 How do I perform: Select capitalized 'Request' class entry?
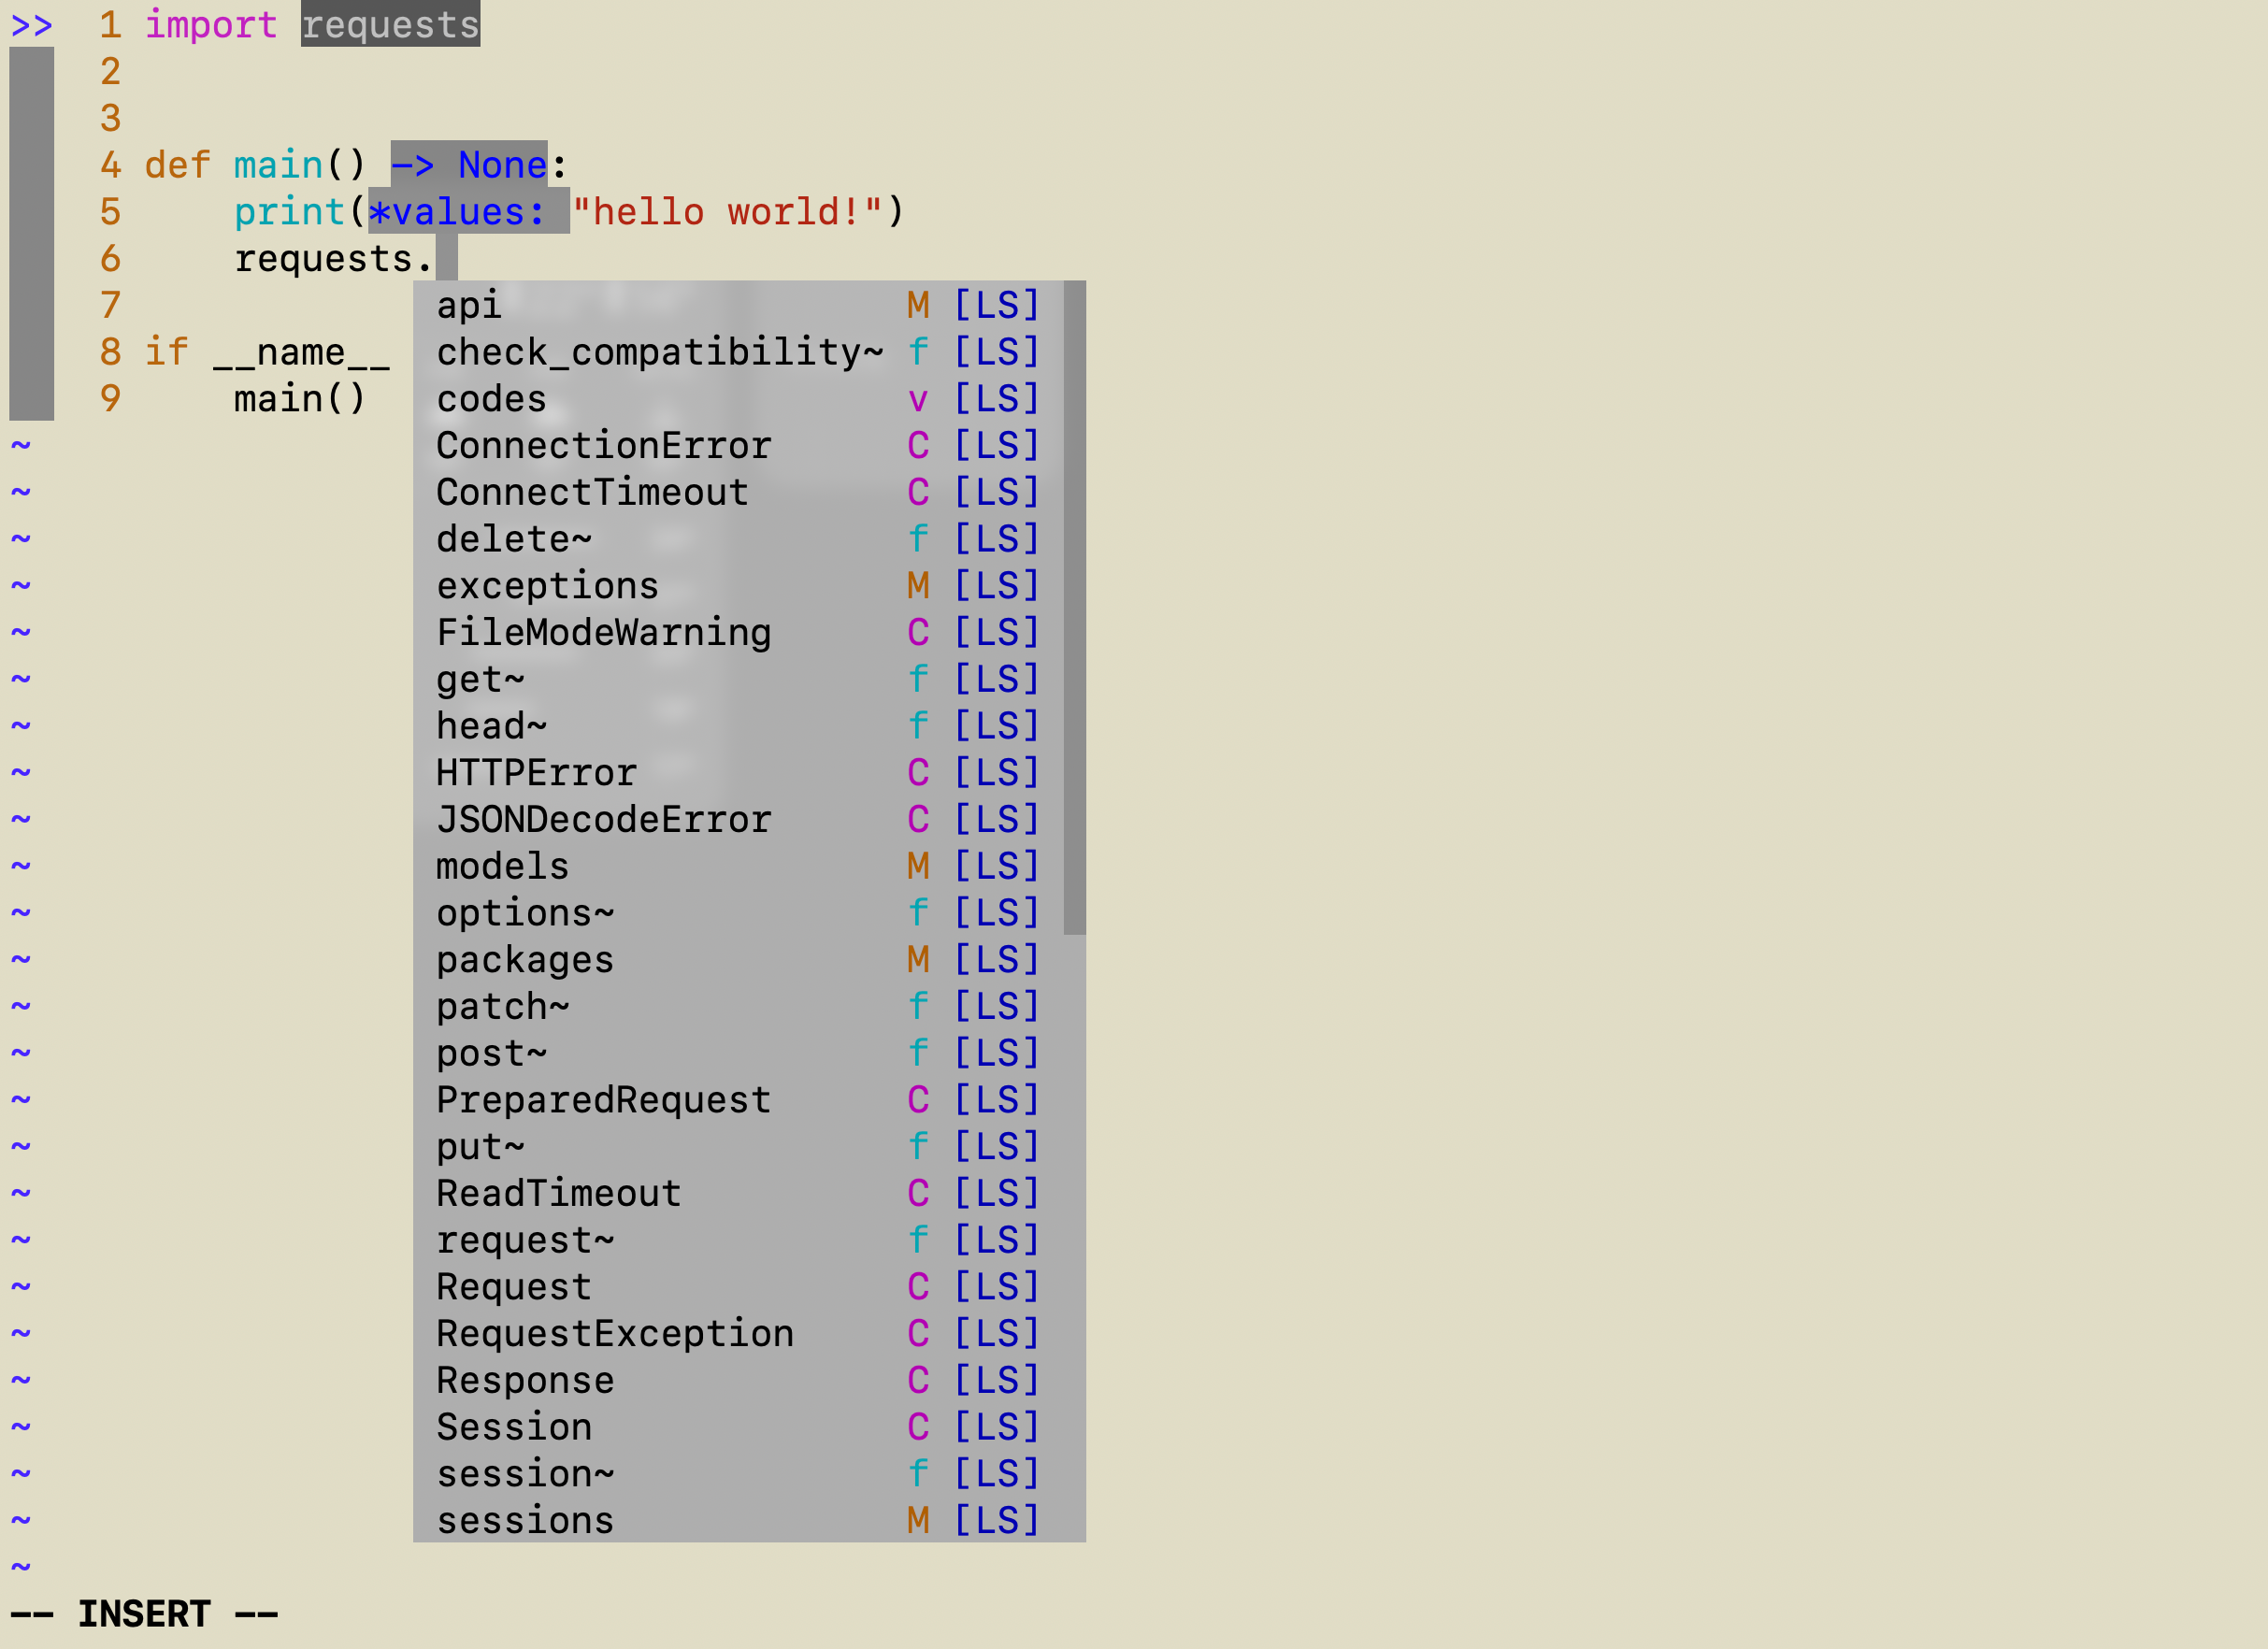[738, 1287]
